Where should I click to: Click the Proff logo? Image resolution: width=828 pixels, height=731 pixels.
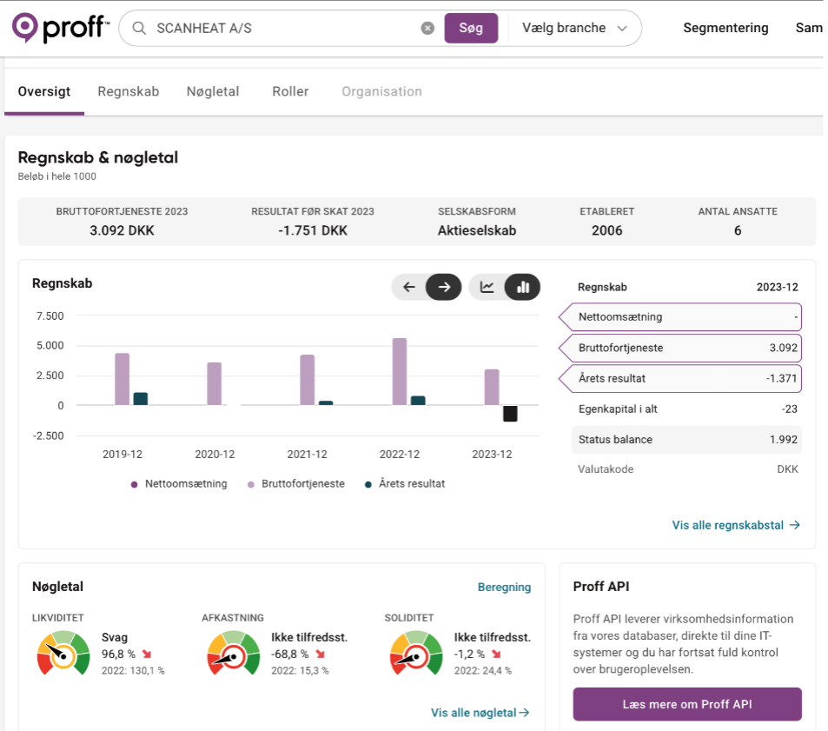[60, 28]
